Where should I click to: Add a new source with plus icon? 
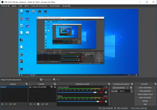coord(31,104)
